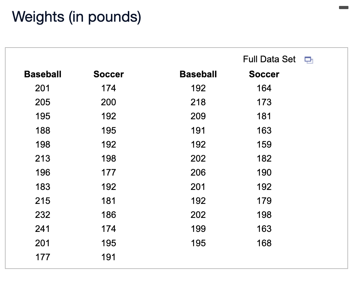Open the Full Data Set popup icon
The width and height of the screenshot is (353, 284).
tap(309, 60)
